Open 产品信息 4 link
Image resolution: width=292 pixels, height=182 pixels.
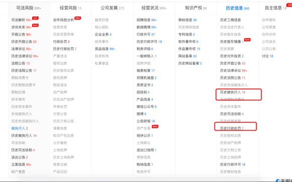click(x=145, y=100)
